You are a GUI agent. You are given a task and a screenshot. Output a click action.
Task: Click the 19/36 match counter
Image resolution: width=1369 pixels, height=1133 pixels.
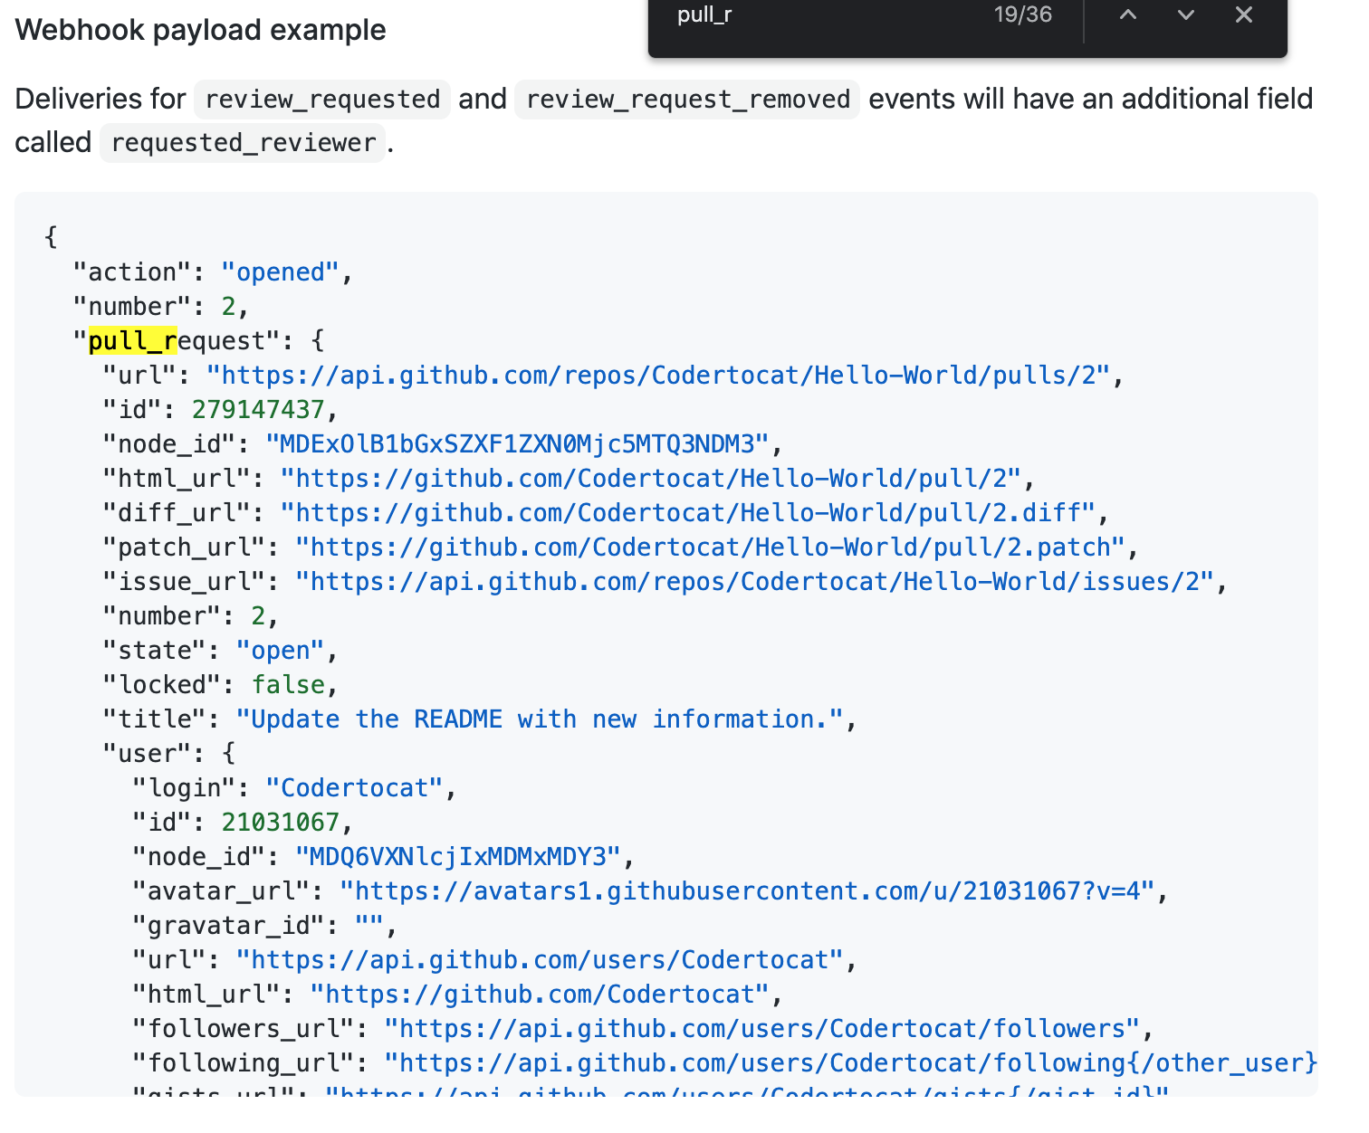tap(1023, 14)
